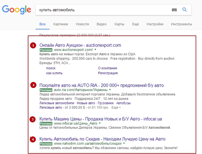The width and height of the screenshot is (202, 154).
Task: Open Купить Машину Цены infocar.ua link
Action: pyautogui.click(x=101, y=119)
